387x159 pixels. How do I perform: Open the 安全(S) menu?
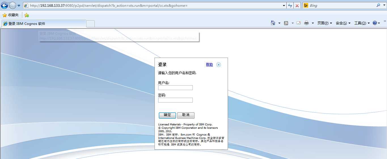[343, 23]
